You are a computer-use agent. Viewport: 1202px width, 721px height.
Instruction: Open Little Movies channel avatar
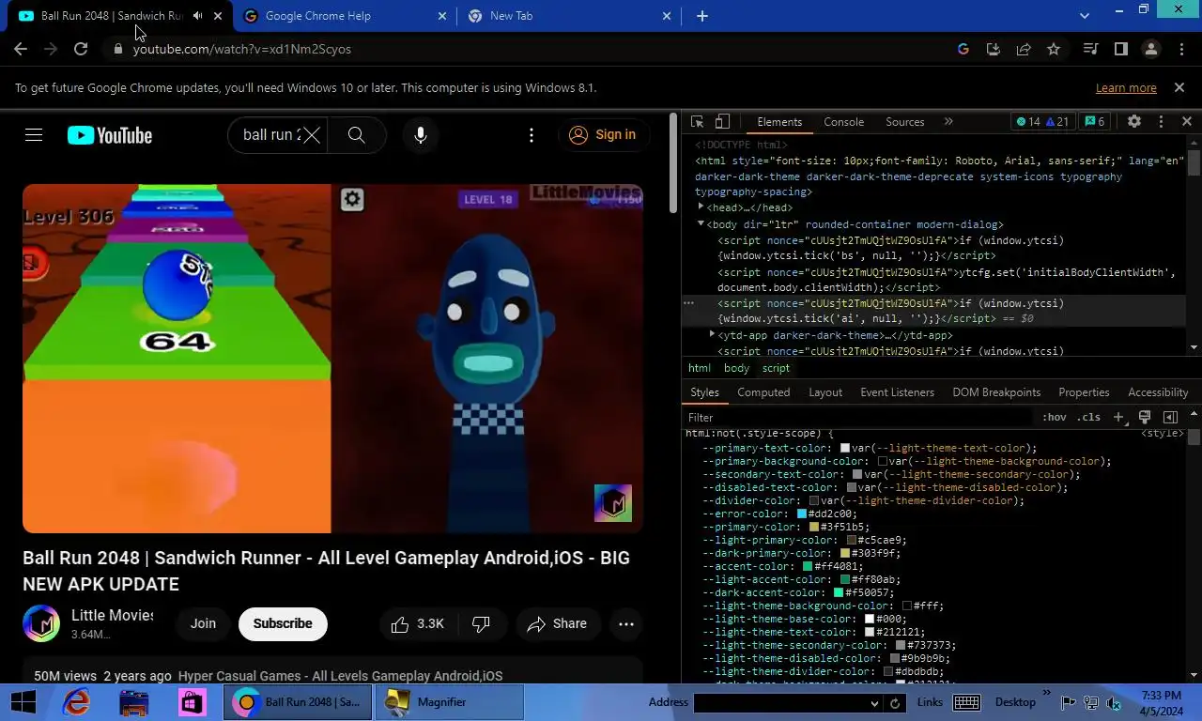click(x=41, y=623)
